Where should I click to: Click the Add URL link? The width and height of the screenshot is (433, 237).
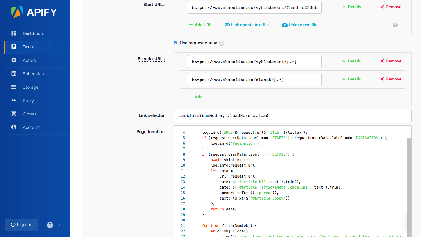(x=200, y=25)
